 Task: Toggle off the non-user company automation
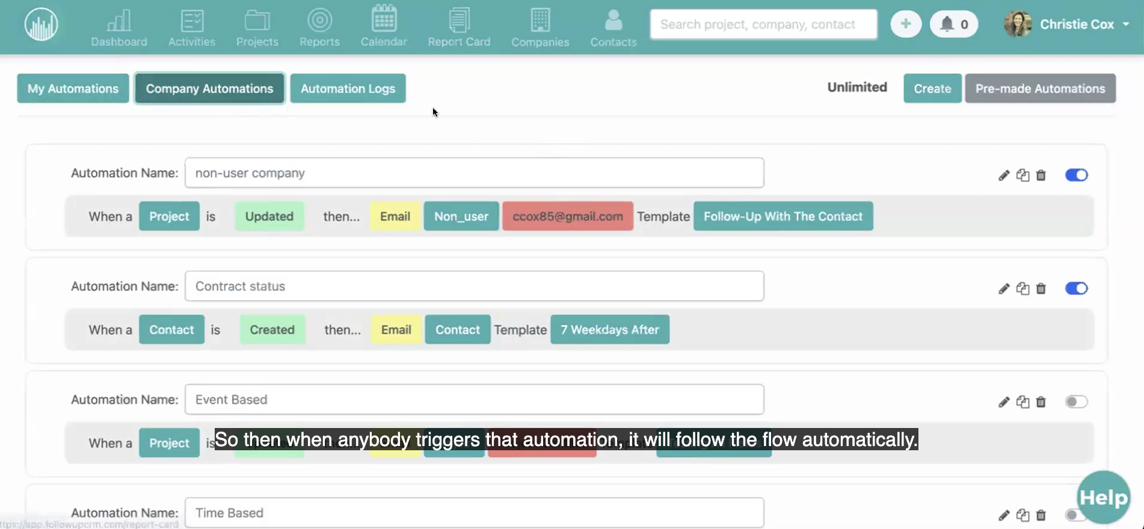pyautogui.click(x=1076, y=175)
